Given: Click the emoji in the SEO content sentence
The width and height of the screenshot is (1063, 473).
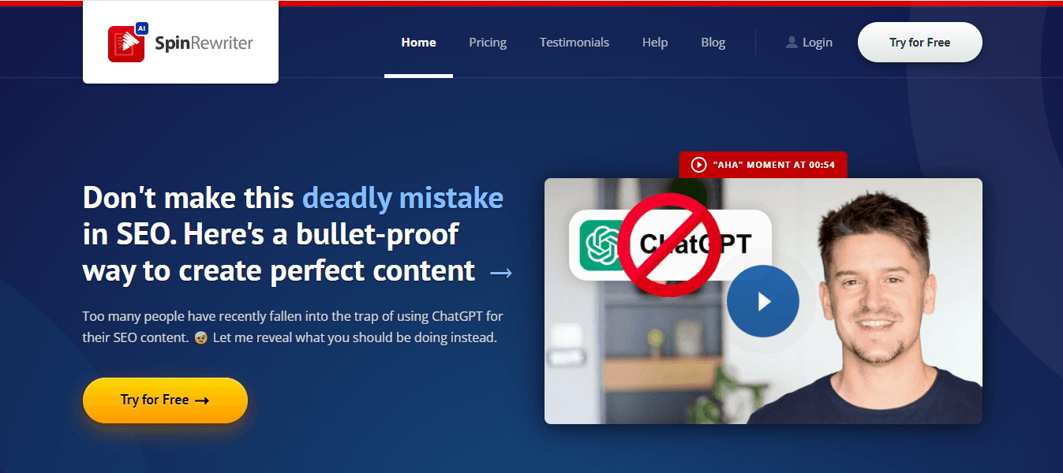Looking at the screenshot, I should click(x=200, y=337).
